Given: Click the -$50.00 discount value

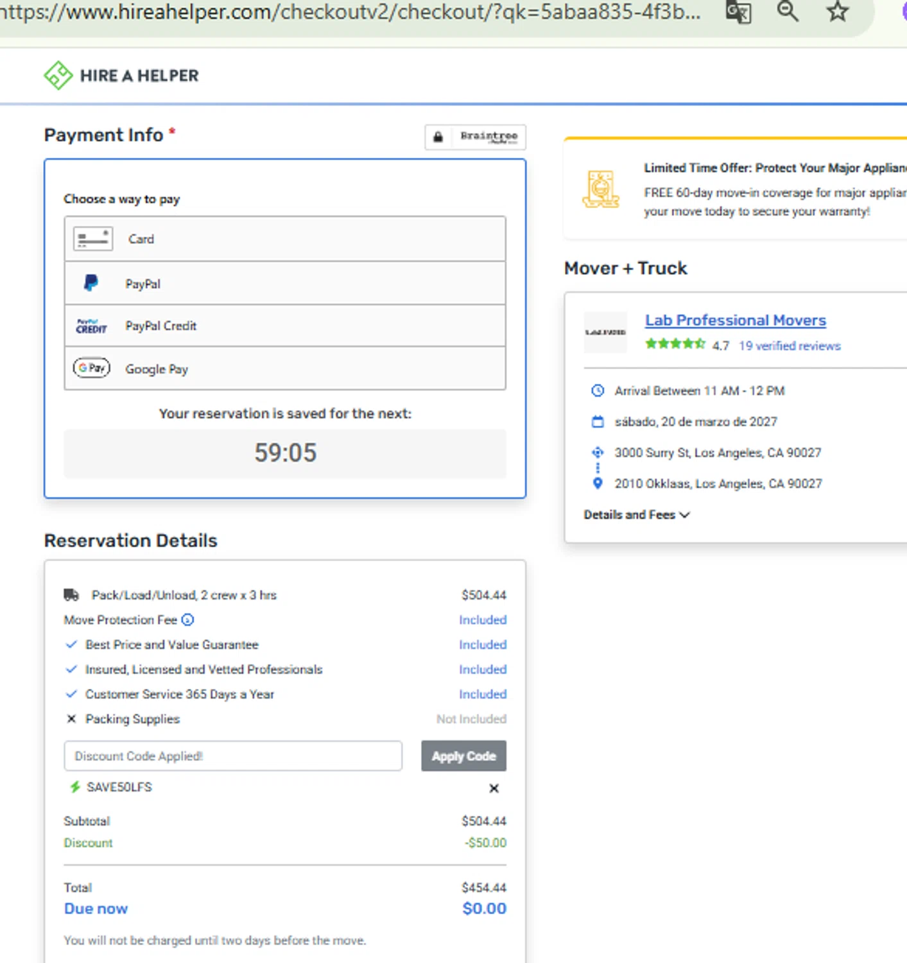Looking at the screenshot, I should [485, 842].
